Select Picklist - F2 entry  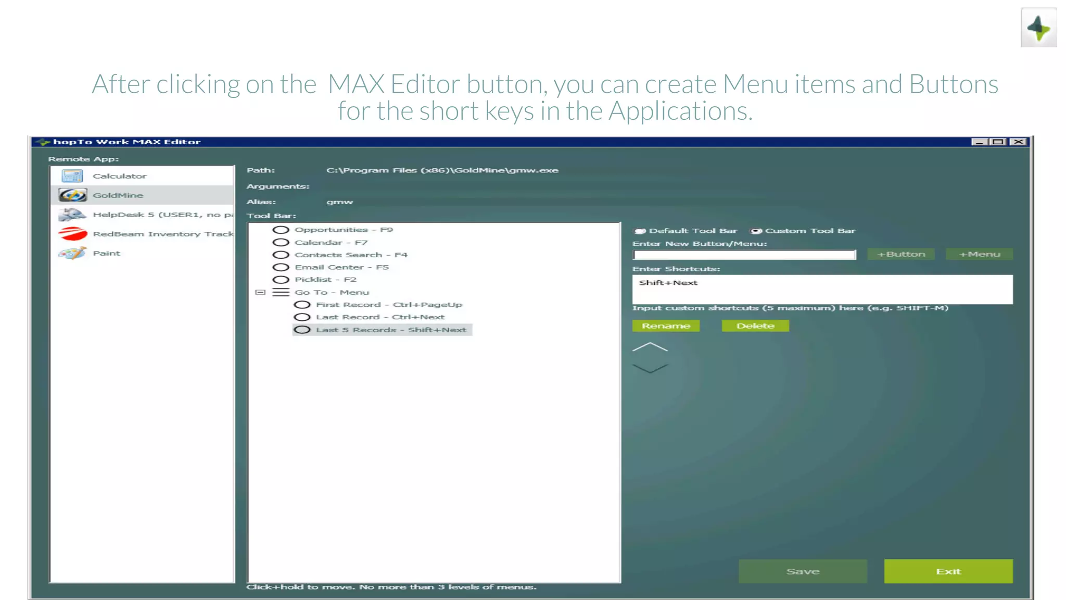(x=325, y=280)
